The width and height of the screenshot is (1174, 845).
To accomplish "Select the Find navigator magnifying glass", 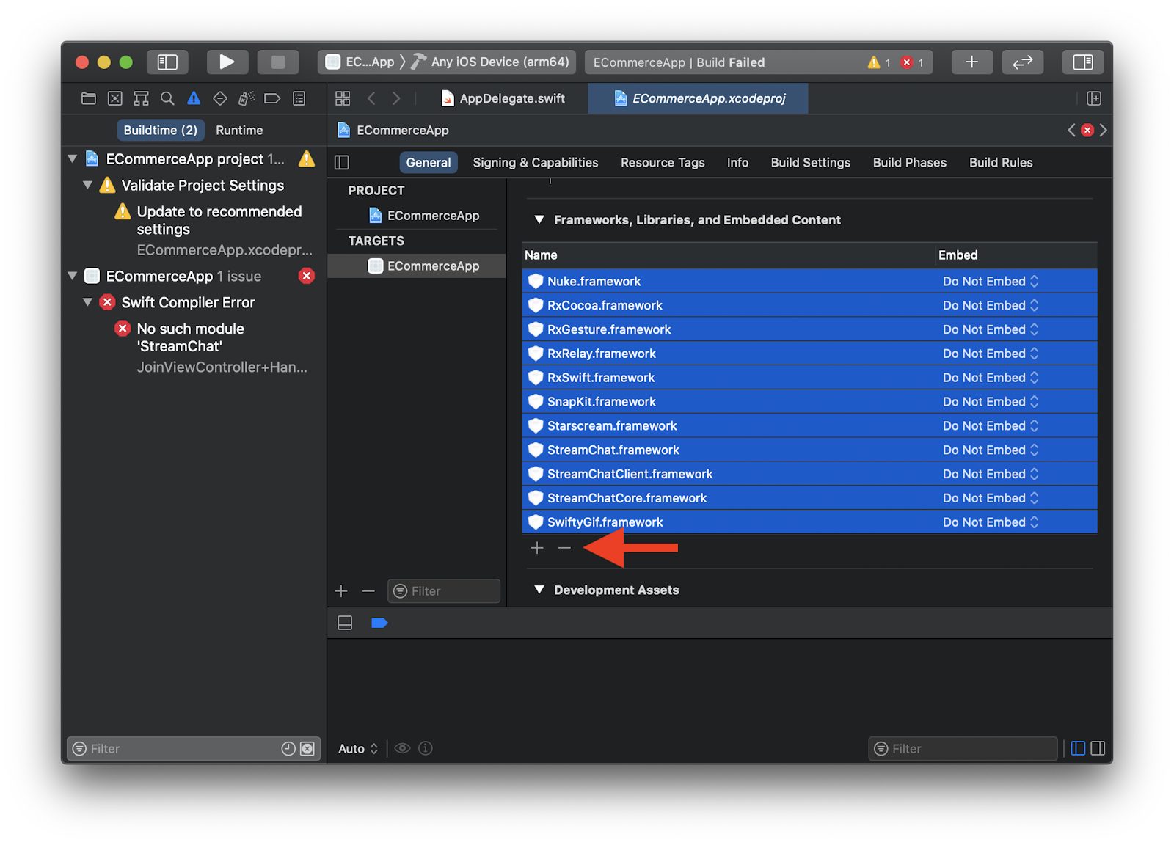I will 167,98.
